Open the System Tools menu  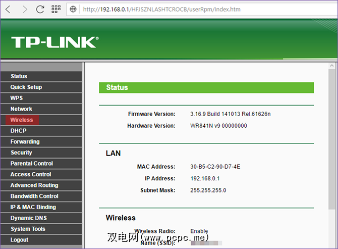tap(41, 229)
